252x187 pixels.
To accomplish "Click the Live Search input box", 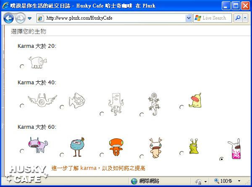I will 213,18.
